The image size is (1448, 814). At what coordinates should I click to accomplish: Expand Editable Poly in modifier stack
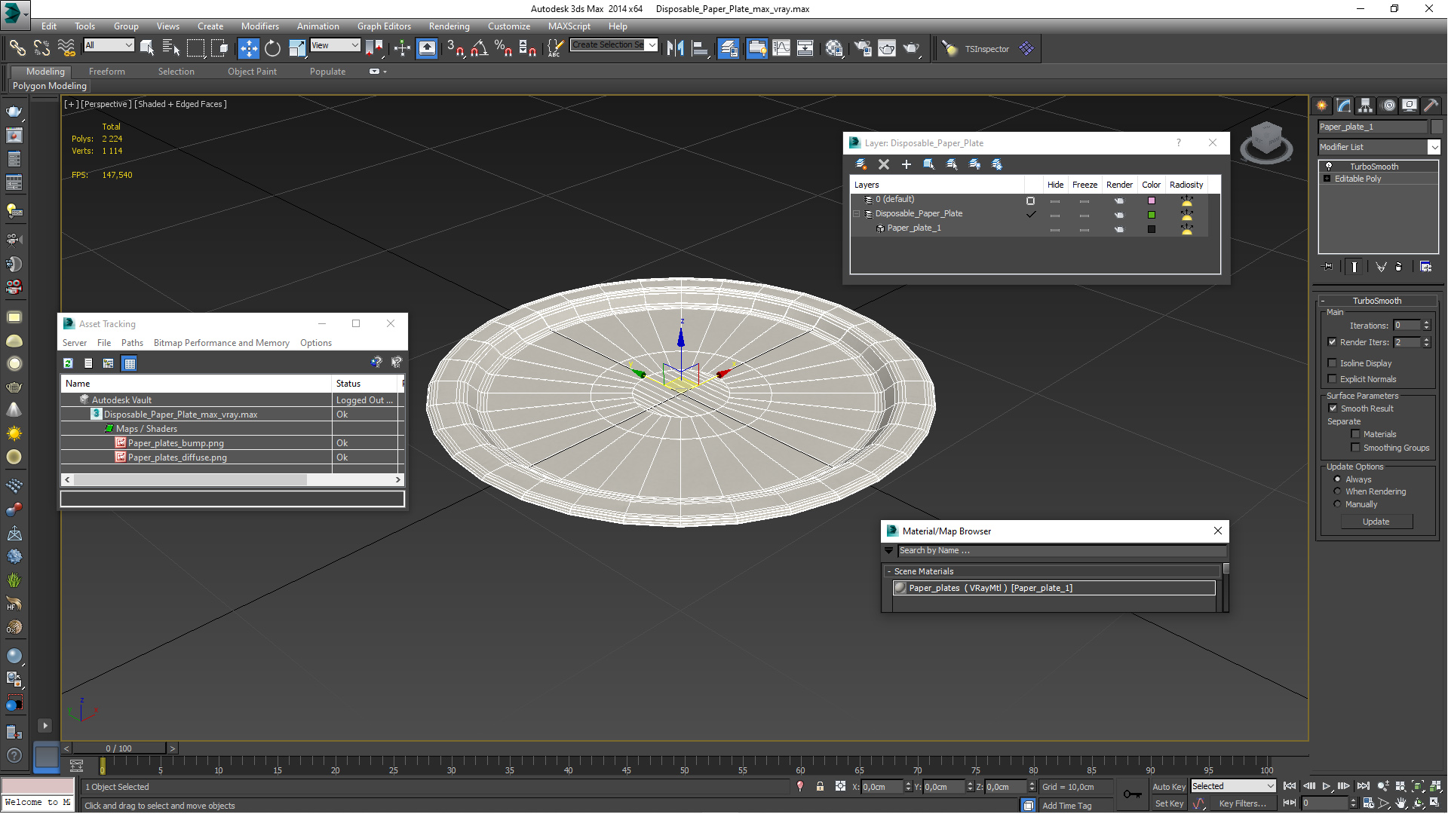point(1327,179)
